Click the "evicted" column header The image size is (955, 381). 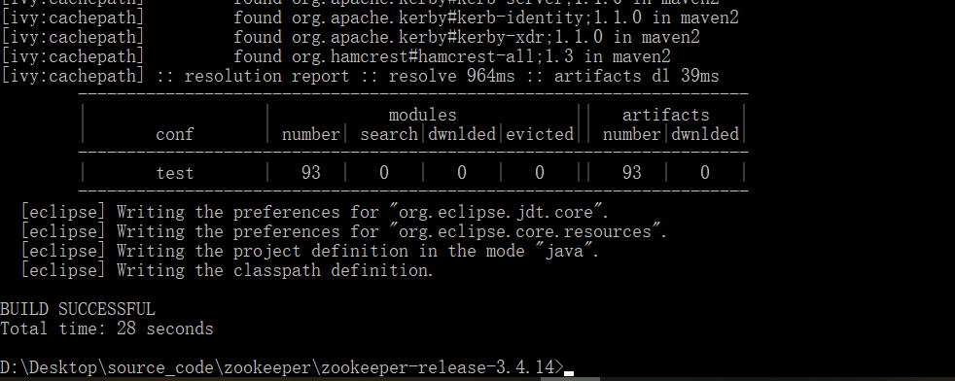tap(540, 134)
